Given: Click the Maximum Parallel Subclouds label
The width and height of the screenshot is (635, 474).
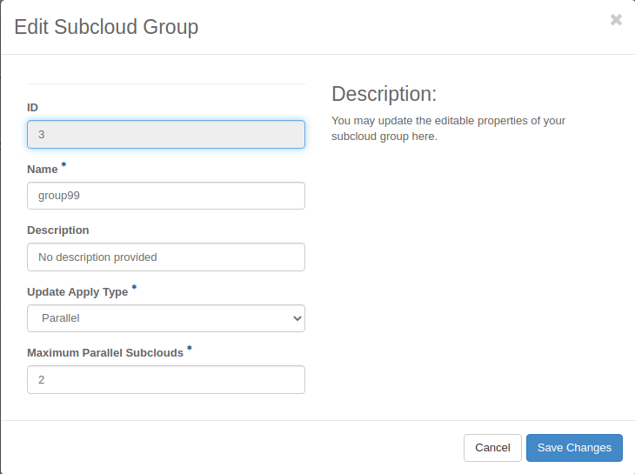Looking at the screenshot, I should coord(105,353).
